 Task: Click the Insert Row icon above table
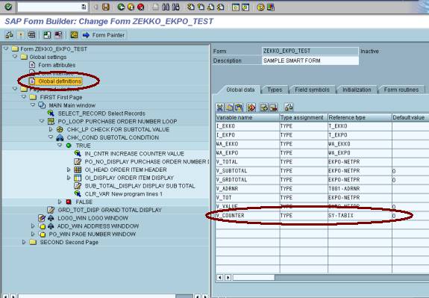tap(264, 108)
